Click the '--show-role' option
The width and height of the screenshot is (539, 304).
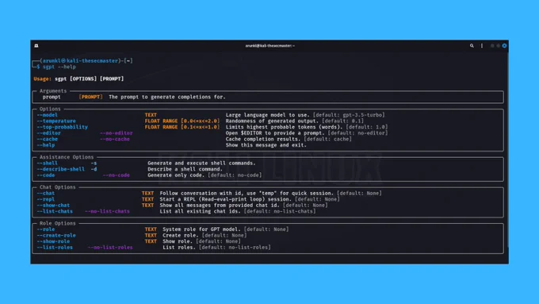53,241
